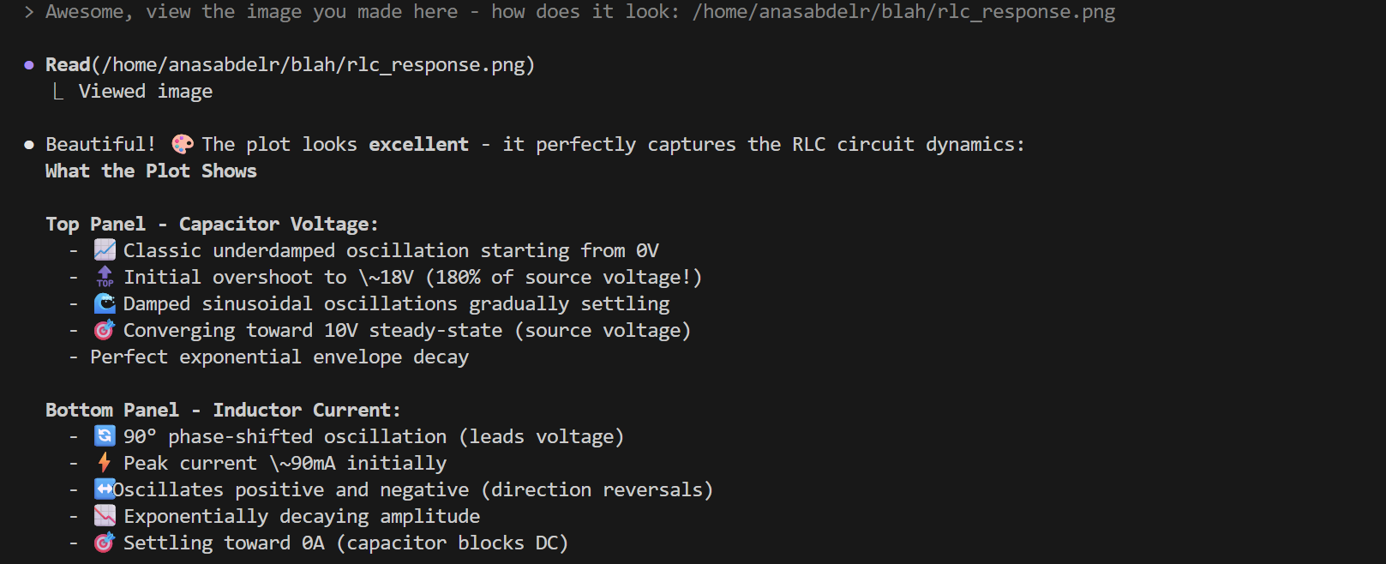Click the white bullet beside "Beautiful!"

point(29,145)
